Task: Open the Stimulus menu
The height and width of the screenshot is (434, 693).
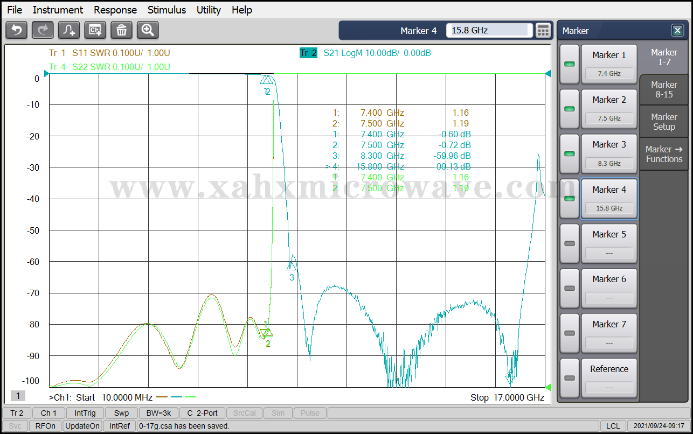Action: click(x=167, y=10)
